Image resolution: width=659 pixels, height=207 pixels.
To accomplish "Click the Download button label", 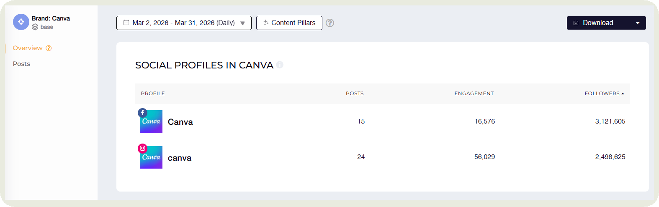I will coord(598,23).
